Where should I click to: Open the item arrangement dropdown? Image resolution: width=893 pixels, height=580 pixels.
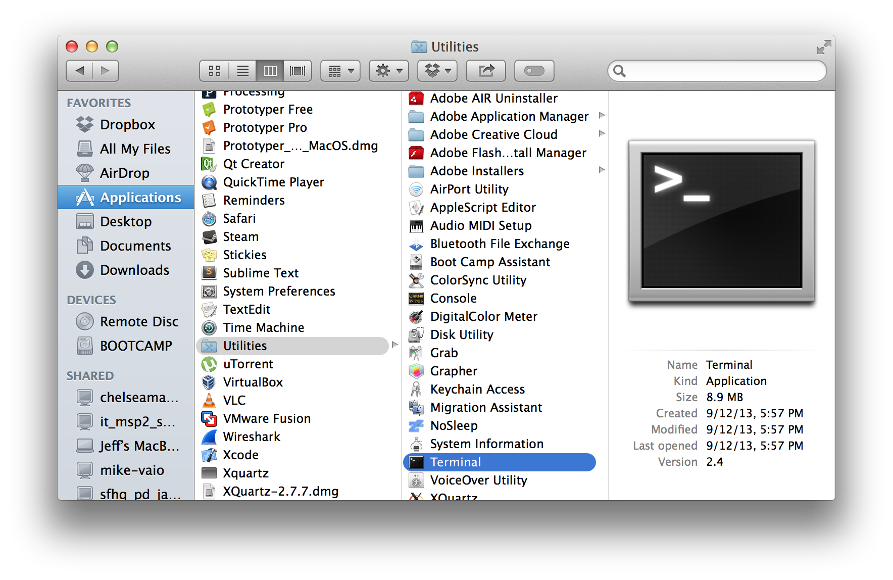pos(340,71)
